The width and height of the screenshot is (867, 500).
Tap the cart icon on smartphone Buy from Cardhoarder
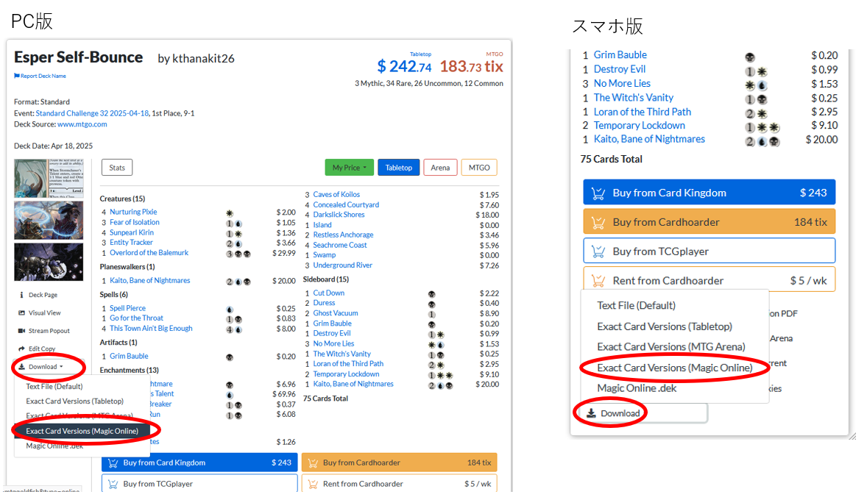(x=598, y=223)
